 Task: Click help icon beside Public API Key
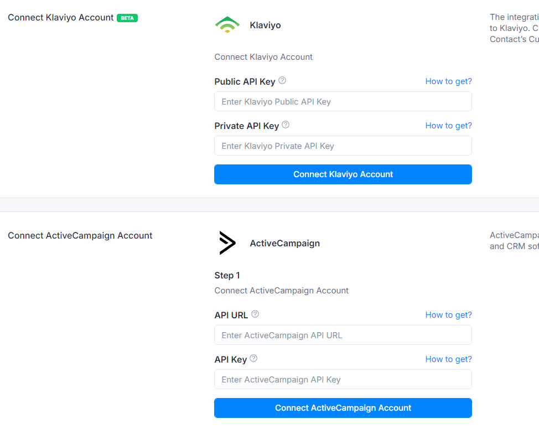[x=282, y=80]
